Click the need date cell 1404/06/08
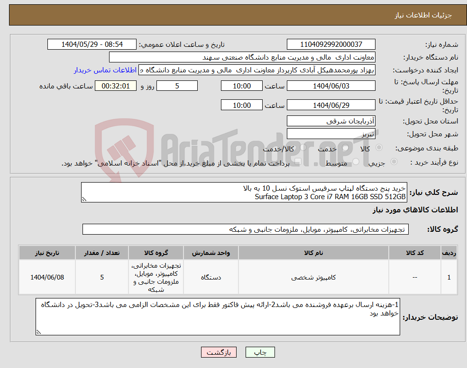The height and width of the screenshot is (368, 467). click(47, 277)
